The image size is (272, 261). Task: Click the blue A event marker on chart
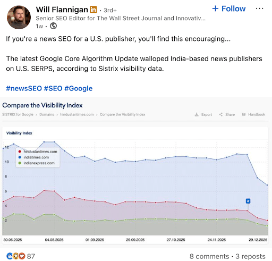click(x=248, y=201)
